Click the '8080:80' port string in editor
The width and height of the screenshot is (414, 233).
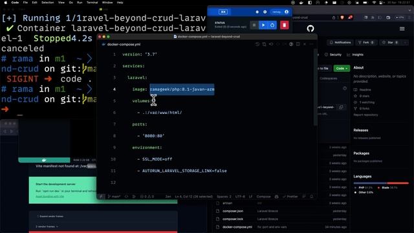[153, 136]
